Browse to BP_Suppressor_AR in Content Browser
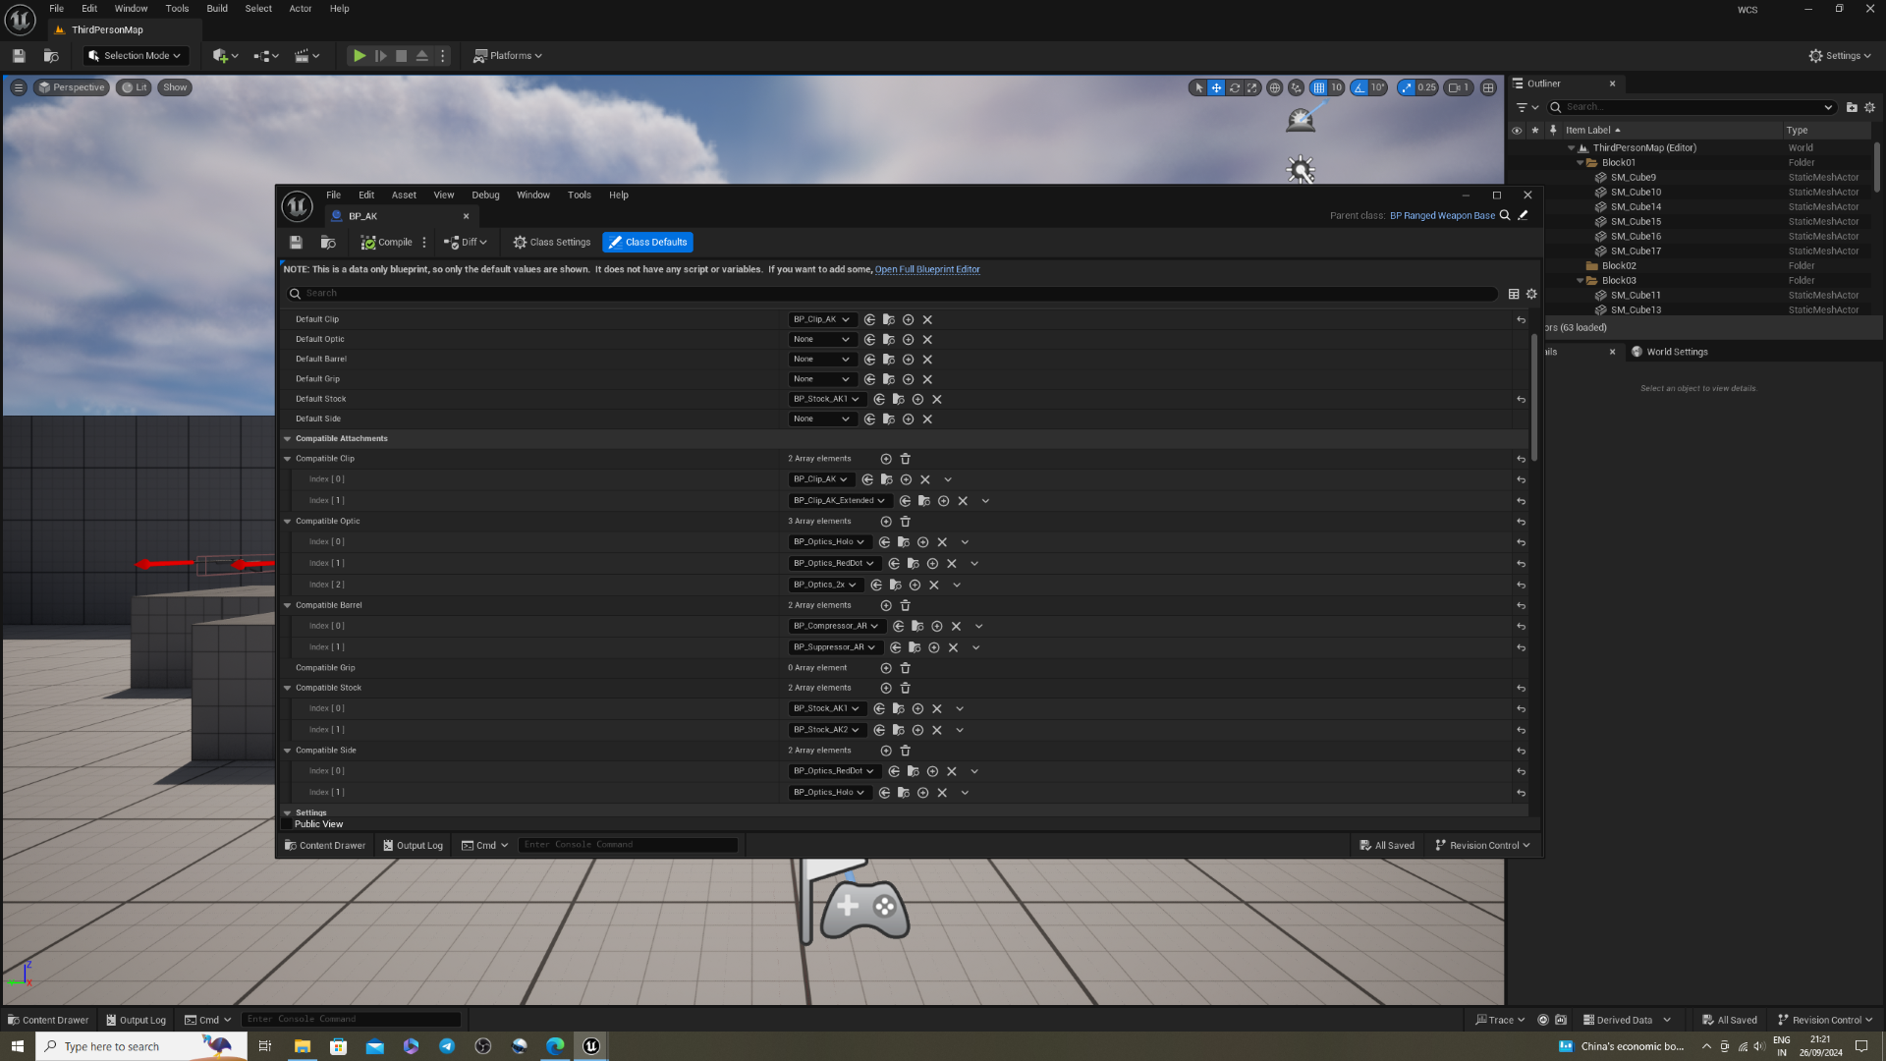Image resolution: width=1886 pixels, height=1061 pixels. (x=915, y=647)
